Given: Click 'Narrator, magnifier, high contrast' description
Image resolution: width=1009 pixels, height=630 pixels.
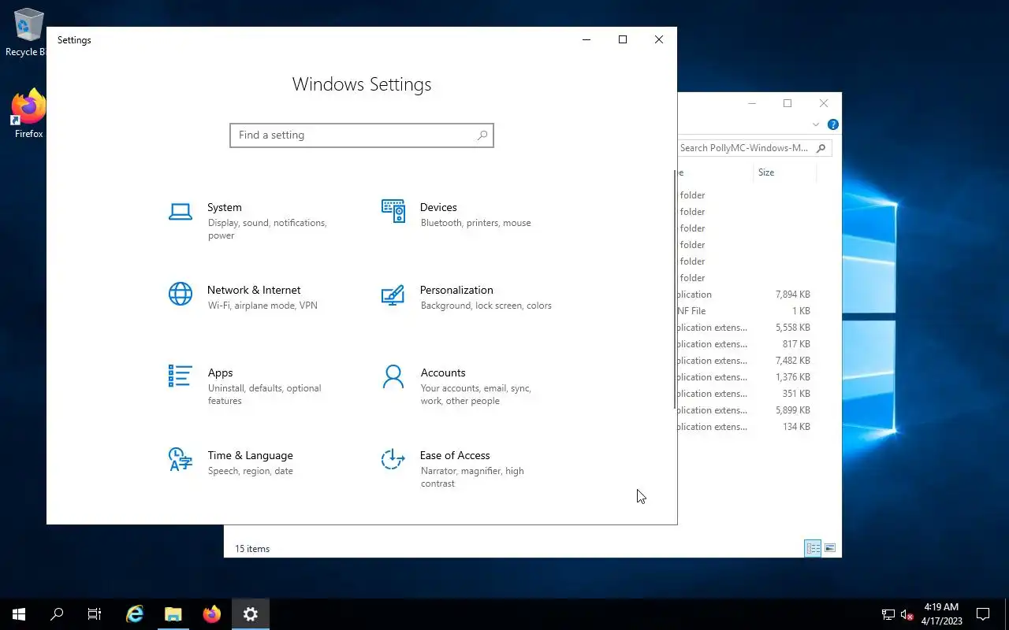Looking at the screenshot, I should coord(472,477).
